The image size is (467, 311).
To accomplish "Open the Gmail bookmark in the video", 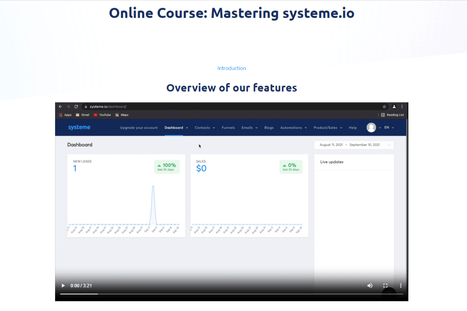I will 83,115.
